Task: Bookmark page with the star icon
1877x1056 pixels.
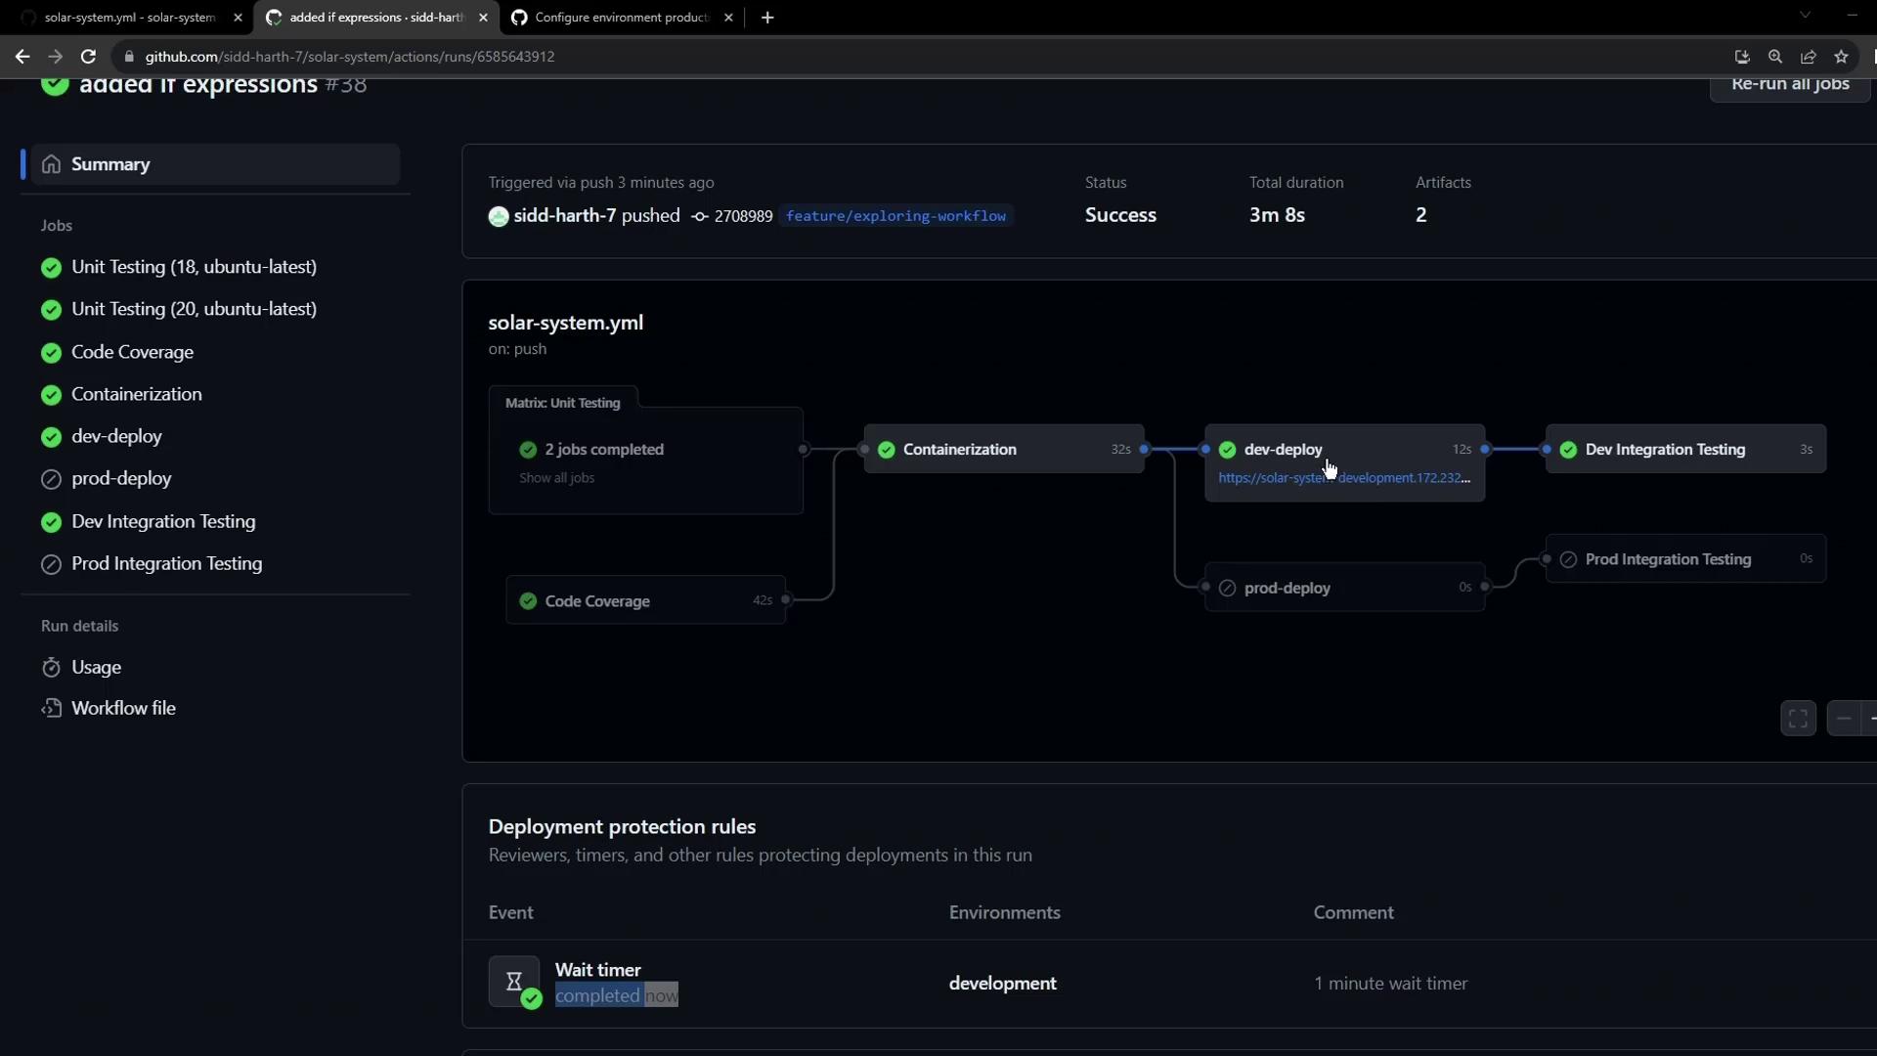Action: coord(1842,57)
